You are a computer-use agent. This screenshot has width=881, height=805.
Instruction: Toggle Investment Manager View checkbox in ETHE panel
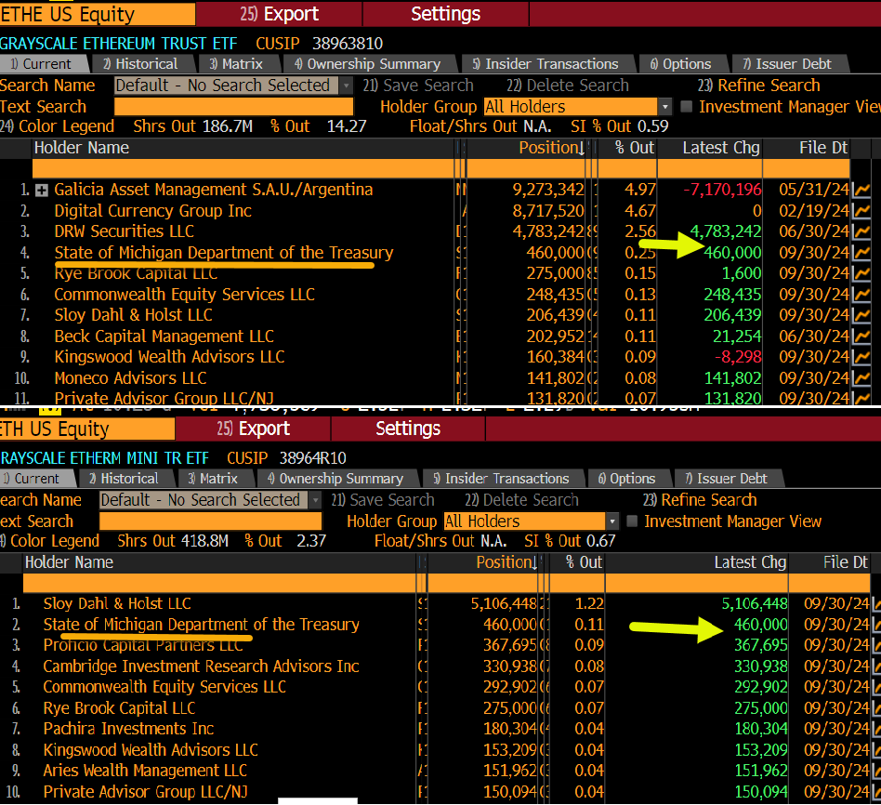(686, 106)
